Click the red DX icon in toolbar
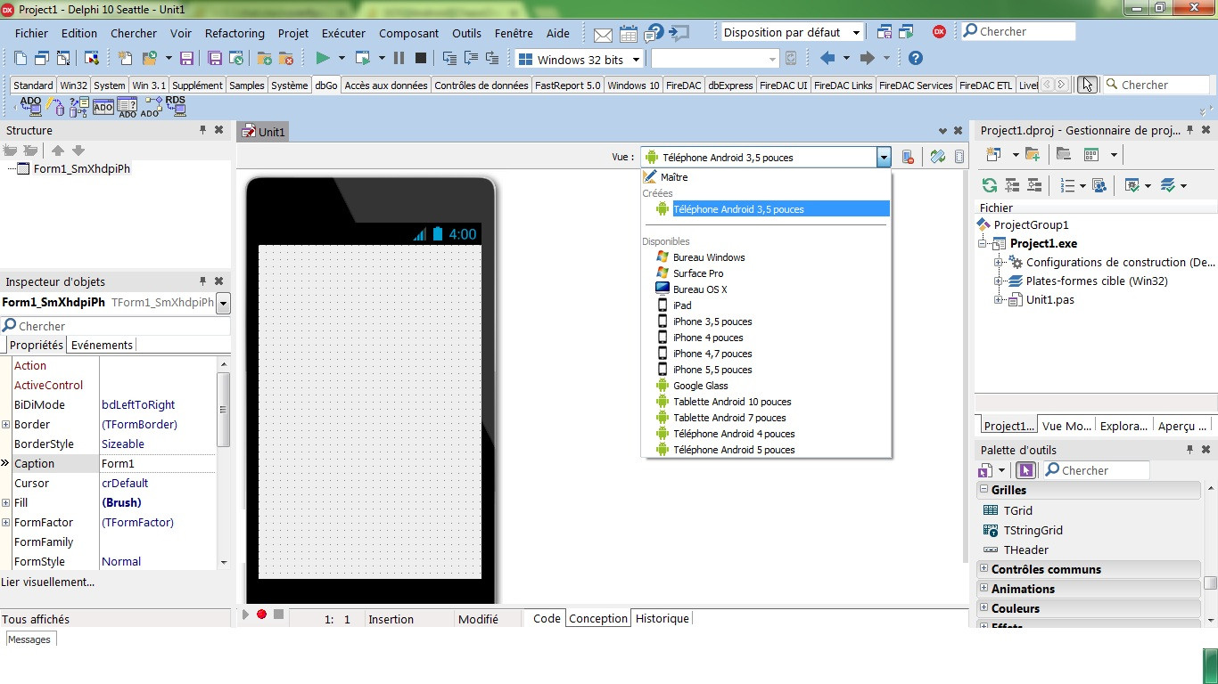The height and width of the screenshot is (684, 1218). pos(939,31)
